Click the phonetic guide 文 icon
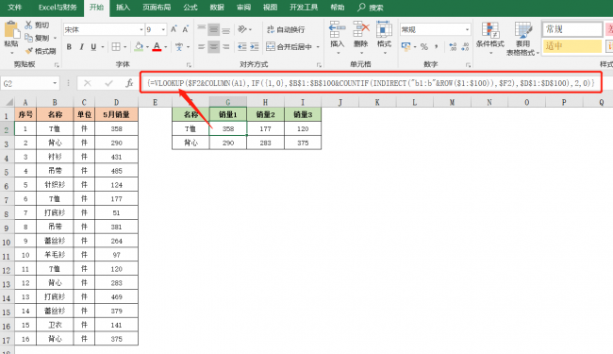 pos(179,47)
